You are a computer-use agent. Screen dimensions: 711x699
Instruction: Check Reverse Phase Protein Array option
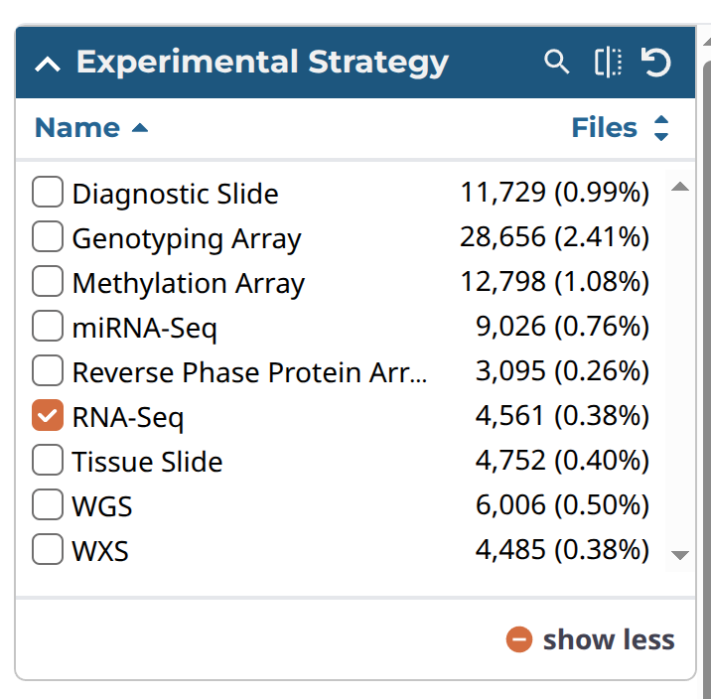[x=48, y=371]
